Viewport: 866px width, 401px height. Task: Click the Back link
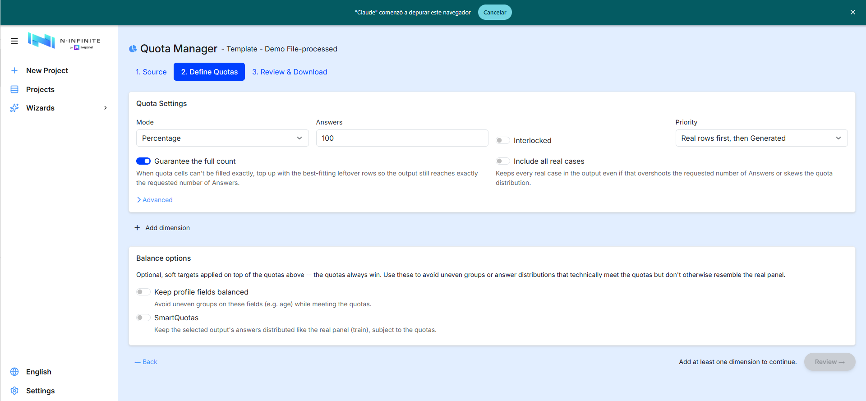click(146, 362)
